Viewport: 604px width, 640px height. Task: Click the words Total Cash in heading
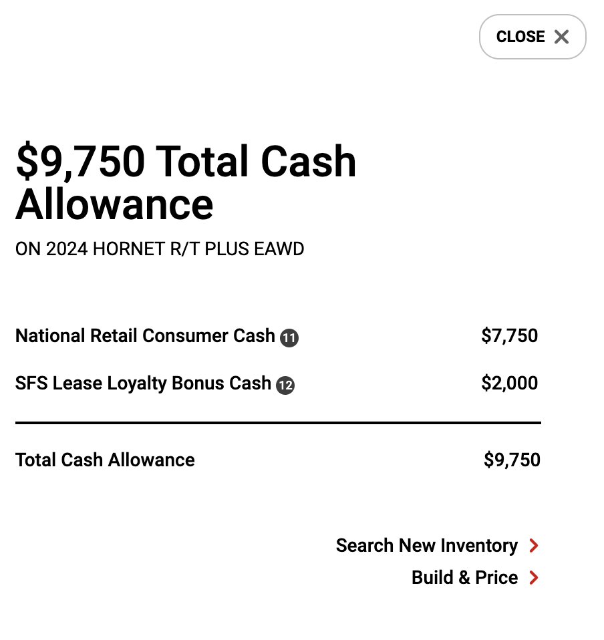(256, 162)
